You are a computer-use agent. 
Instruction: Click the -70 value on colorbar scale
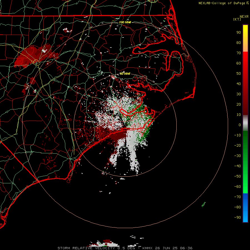click(237, 197)
